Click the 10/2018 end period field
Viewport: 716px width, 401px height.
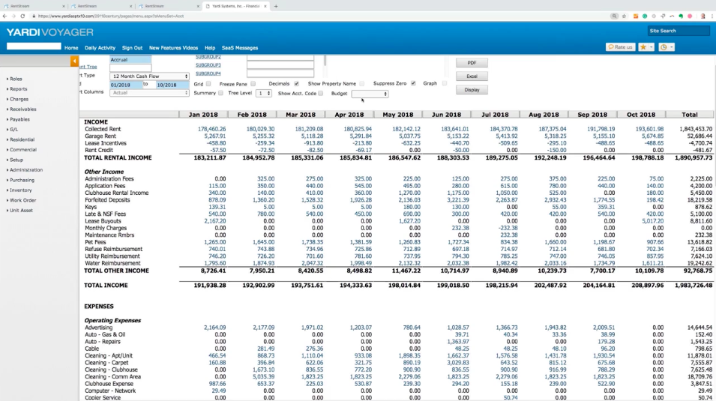tap(172, 85)
